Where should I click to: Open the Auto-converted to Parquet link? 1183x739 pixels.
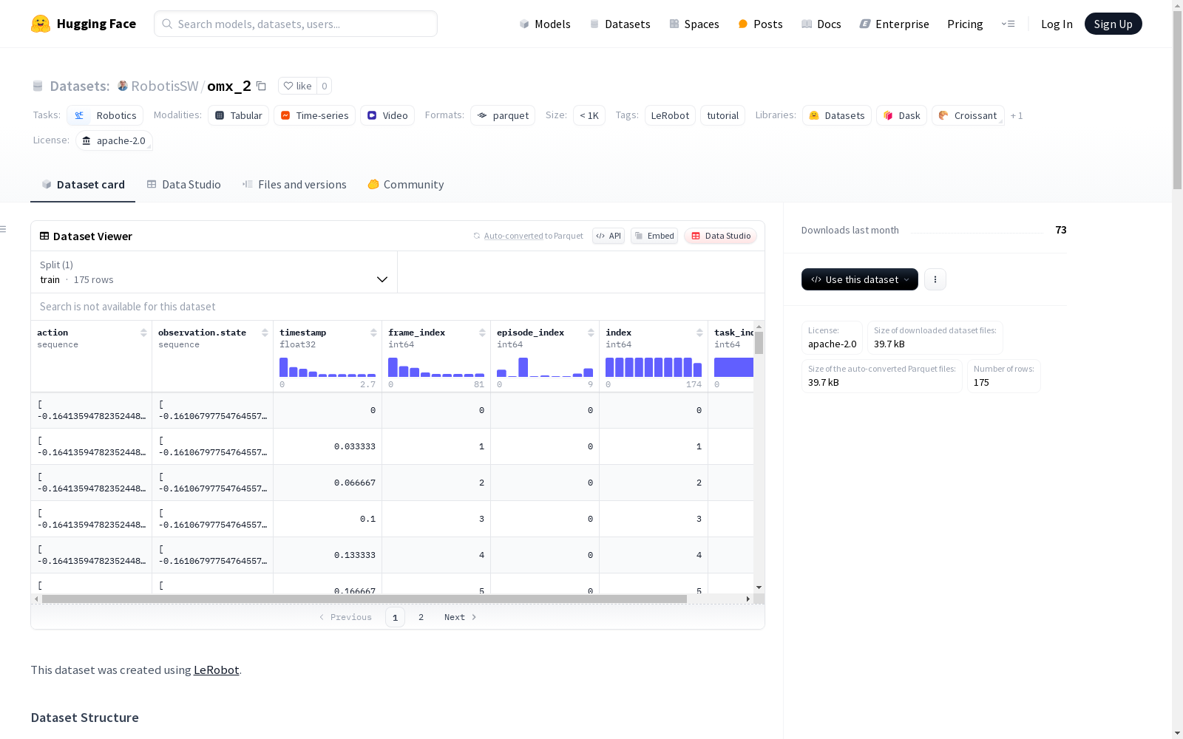pos(528,236)
